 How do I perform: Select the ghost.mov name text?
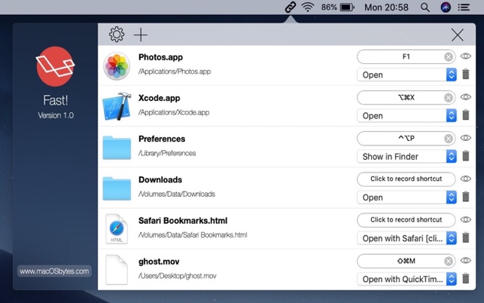[x=159, y=262]
